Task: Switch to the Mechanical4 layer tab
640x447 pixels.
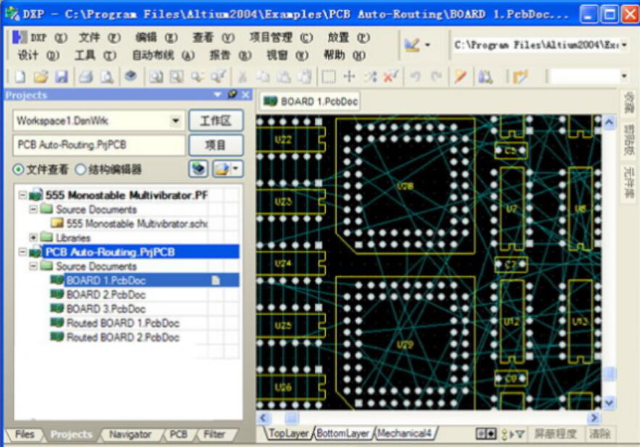Action: (404, 433)
